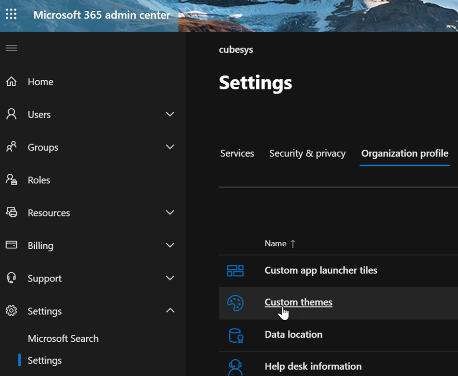Collapse navigation menu with hamburger icon
The image size is (458, 376).
(11, 48)
